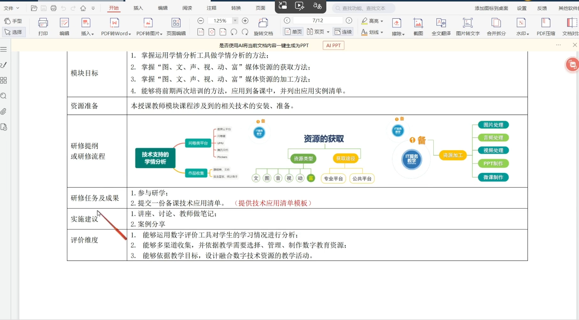579x320 pixels.
Task: Open the PDF转Word dropdown arrow
Action: (x=130, y=34)
